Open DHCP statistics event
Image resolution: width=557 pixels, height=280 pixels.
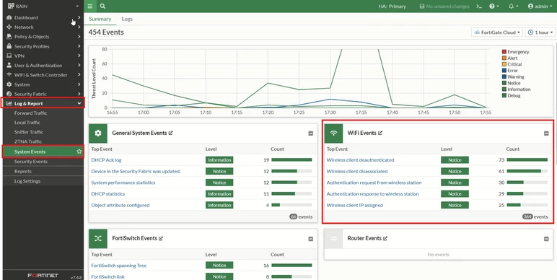coord(108,194)
